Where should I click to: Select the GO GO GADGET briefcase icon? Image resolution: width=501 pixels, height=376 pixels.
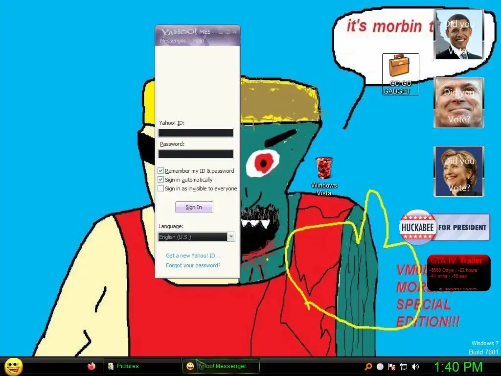pyautogui.click(x=400, y=74)
